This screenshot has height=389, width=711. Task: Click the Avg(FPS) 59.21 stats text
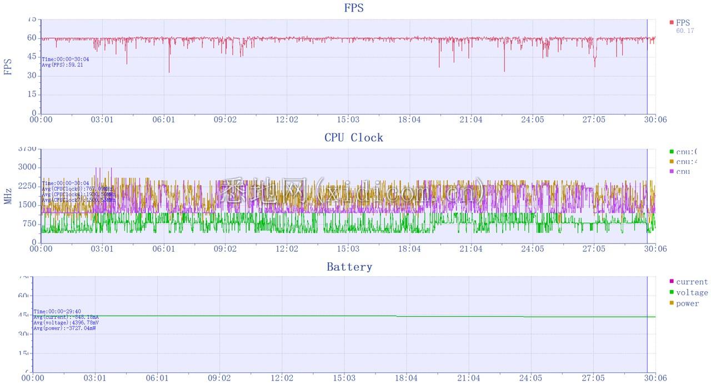coord(62,65)
